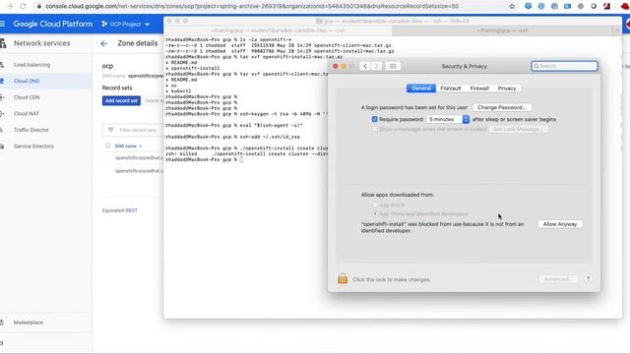Click the back arrow beside Zone details
The height and width of the screenshot is (354, 630).
[104, 43]
